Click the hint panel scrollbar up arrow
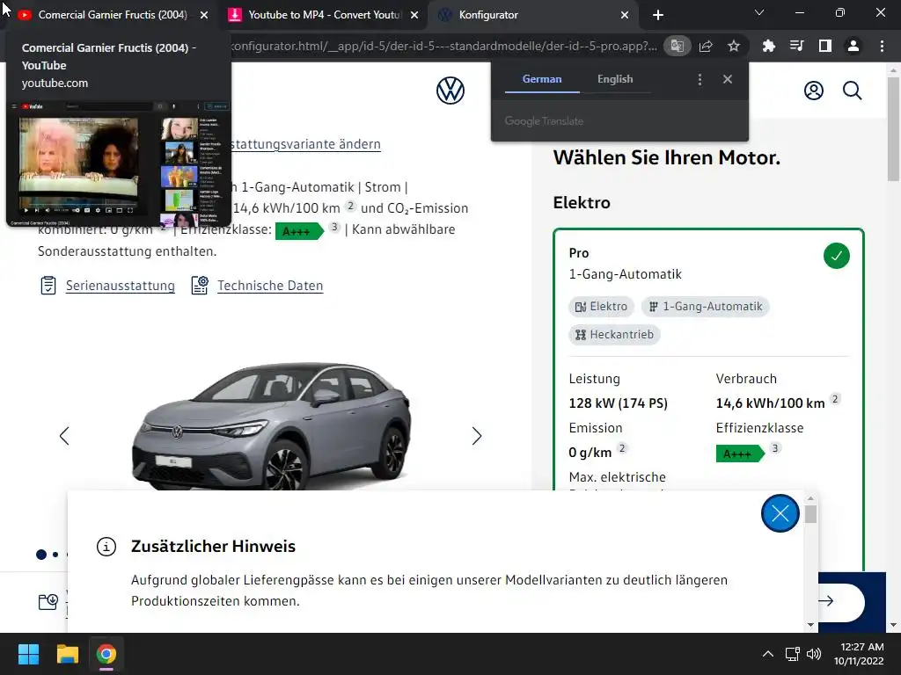The image size is (901, 675). pyautogui.click(x=810, y=499)
